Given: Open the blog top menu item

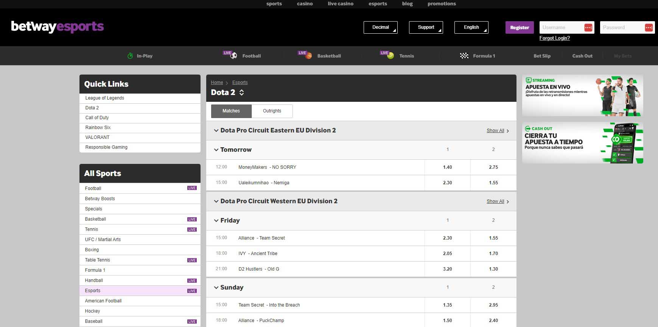Looking at the screenshot, I should (408, 4).
